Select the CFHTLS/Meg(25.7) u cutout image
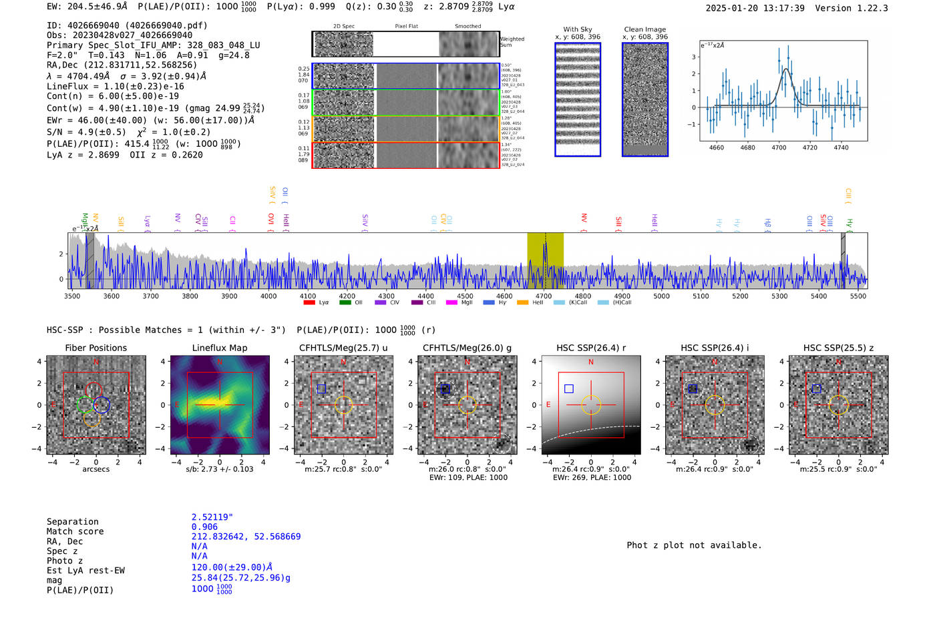Screen dimensions: 935x636 [344, 405]
